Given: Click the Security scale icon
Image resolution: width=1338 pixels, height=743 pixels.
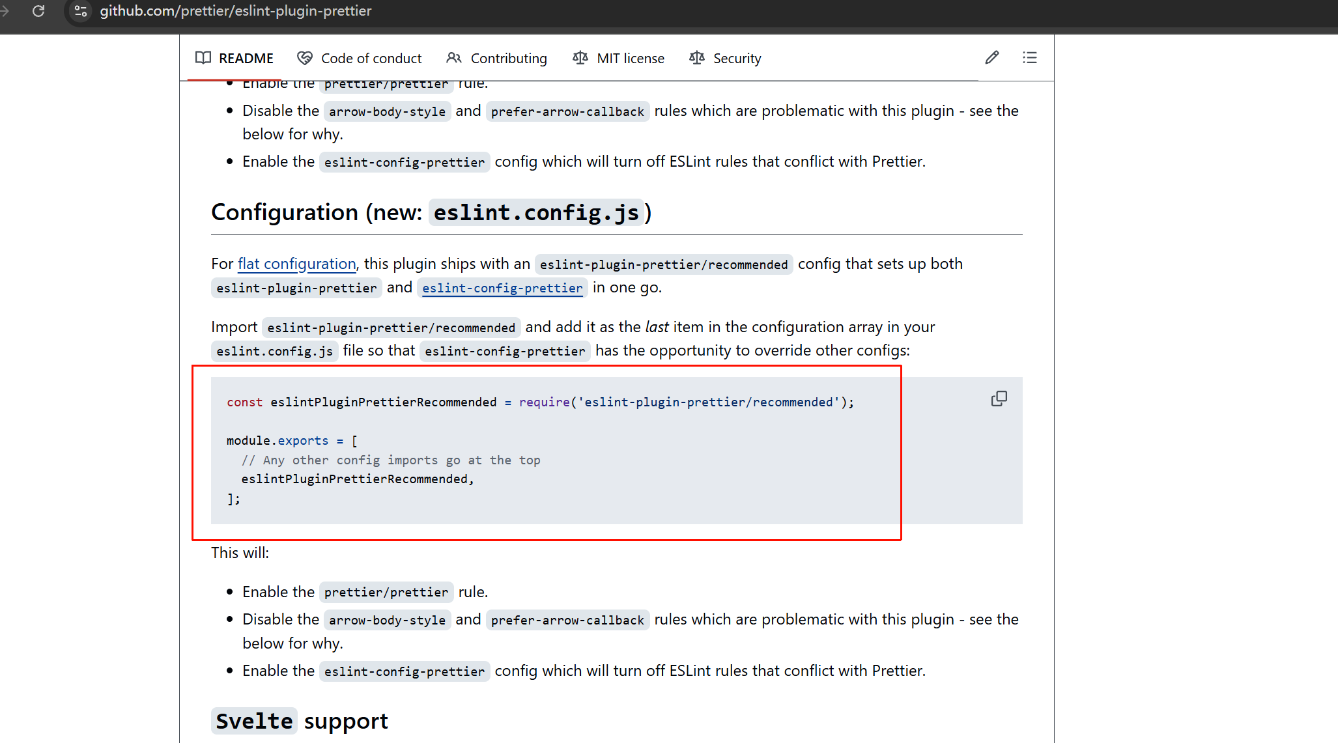Looking at the screenshot, I should pyautogui.click(x=696, y=58).
